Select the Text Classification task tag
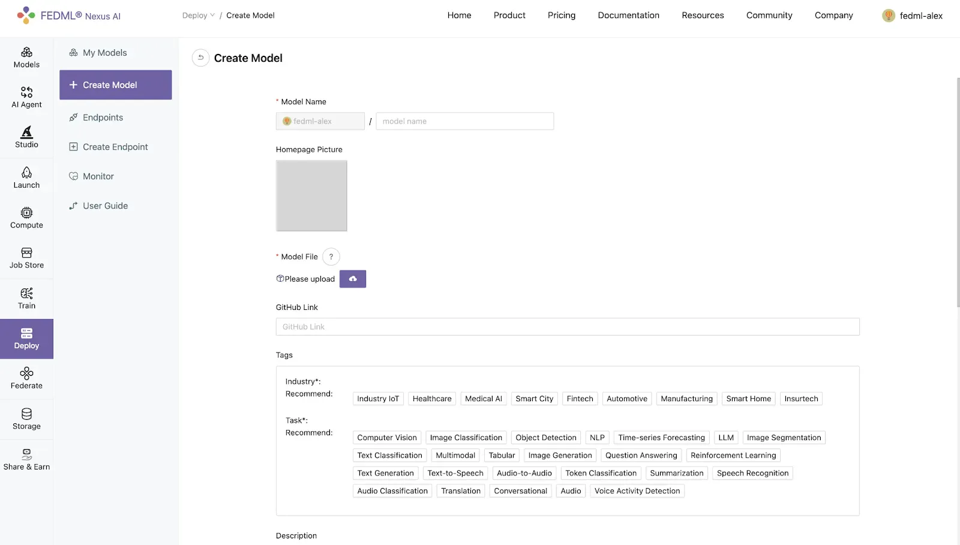The image size is (960, 545). [x=390, y=456]
